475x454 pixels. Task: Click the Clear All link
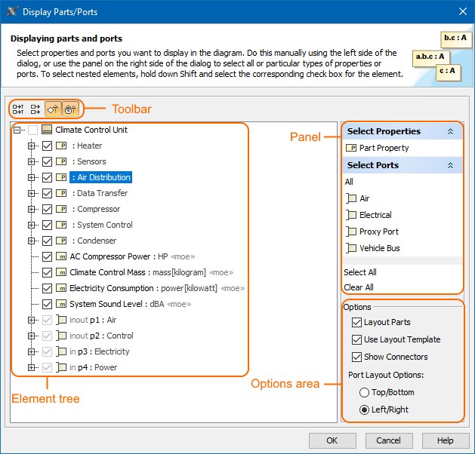tap(359, 287)
